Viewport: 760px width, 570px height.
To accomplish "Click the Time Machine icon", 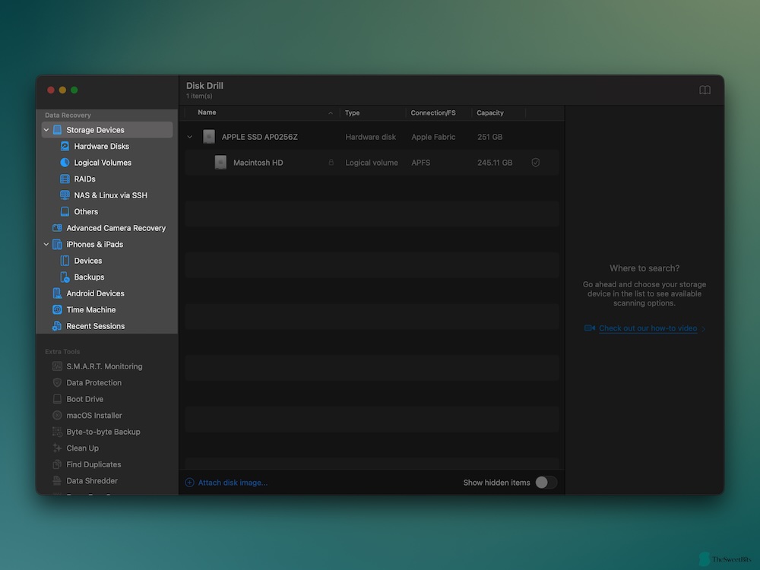I will tap(57, 310).
